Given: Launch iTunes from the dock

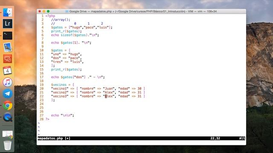Looking at the screenshot, I should pyautogui.click(x=8, y=82).
